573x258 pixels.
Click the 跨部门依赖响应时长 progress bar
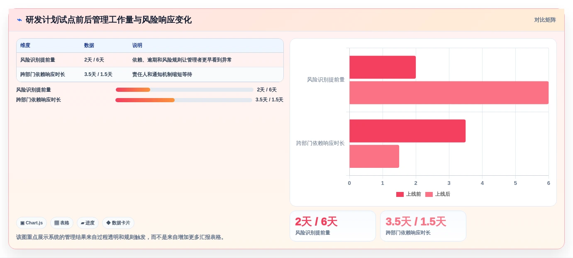pyautogui.click(x=184, y=100)
